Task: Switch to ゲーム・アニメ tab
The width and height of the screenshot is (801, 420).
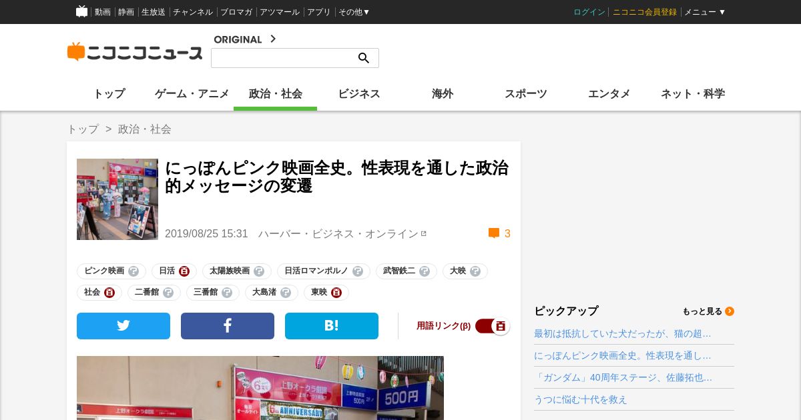Action: (192, 94)
